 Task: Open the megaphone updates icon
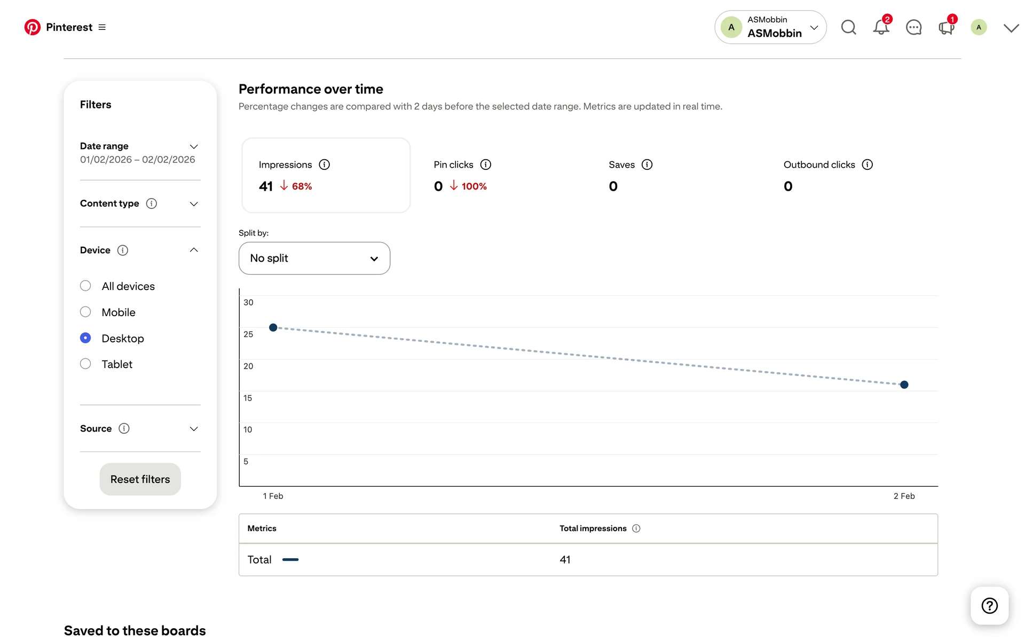pyautogui.click(x=946, y=27)
